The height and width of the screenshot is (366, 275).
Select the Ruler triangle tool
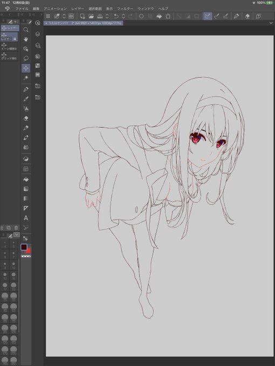click(26, 208)
